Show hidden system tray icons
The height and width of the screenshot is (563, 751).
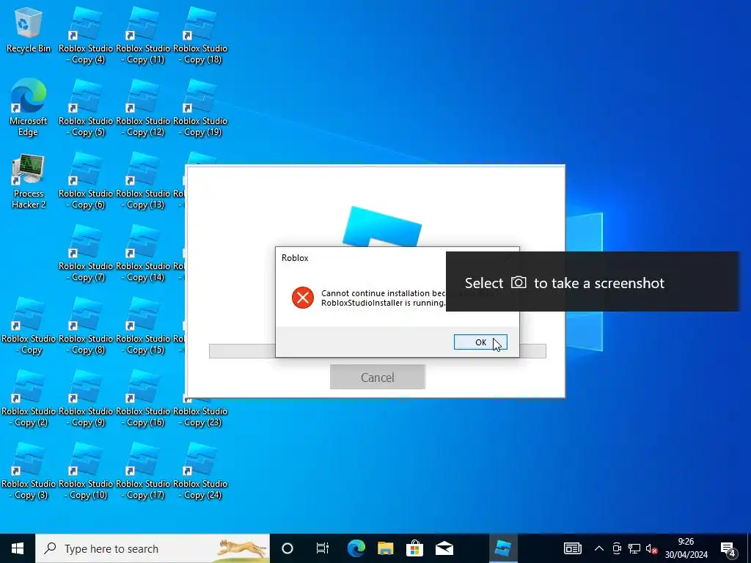point(598,548)
